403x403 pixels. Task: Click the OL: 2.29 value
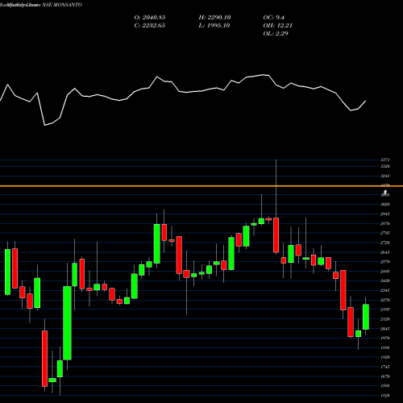[276, 34]
